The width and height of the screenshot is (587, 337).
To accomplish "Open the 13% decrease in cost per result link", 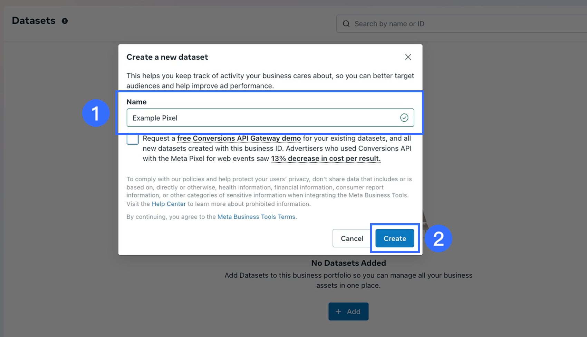I will (326, 159).
